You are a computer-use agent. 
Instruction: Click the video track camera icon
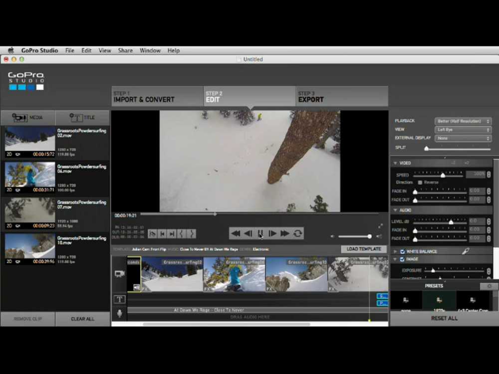coord(119,274)
